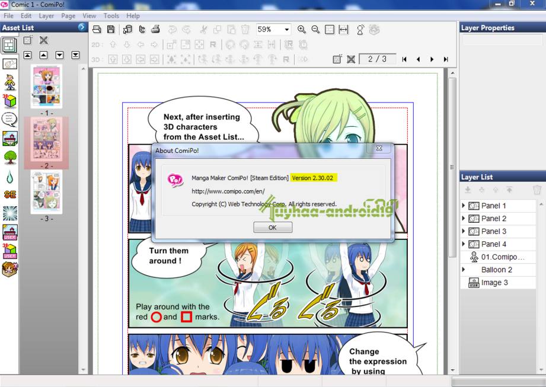This screenshot has width=546, height=387.
Task: Go to the next page button
Action: click(432, 59)
